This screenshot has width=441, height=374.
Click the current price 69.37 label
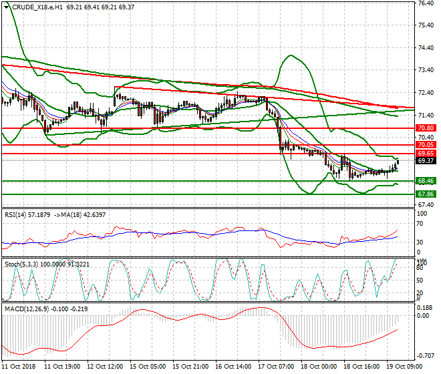point(426,161)
